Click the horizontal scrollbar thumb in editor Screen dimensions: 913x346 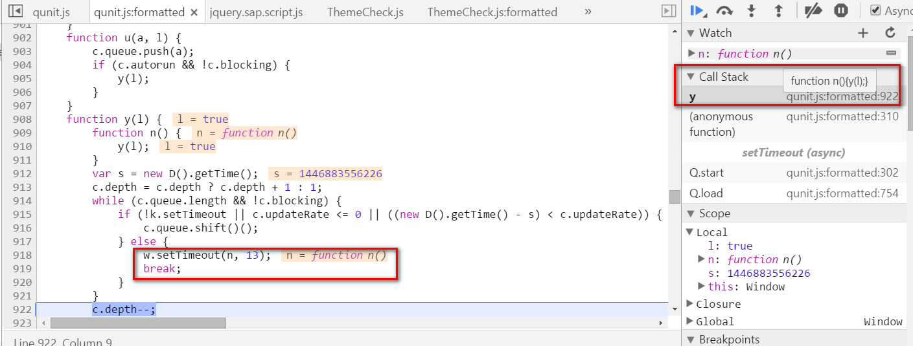coord(138,323)
